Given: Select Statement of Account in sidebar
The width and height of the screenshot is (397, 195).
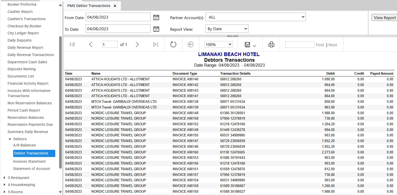Looking at the screenshot, I should click(32, 169).
